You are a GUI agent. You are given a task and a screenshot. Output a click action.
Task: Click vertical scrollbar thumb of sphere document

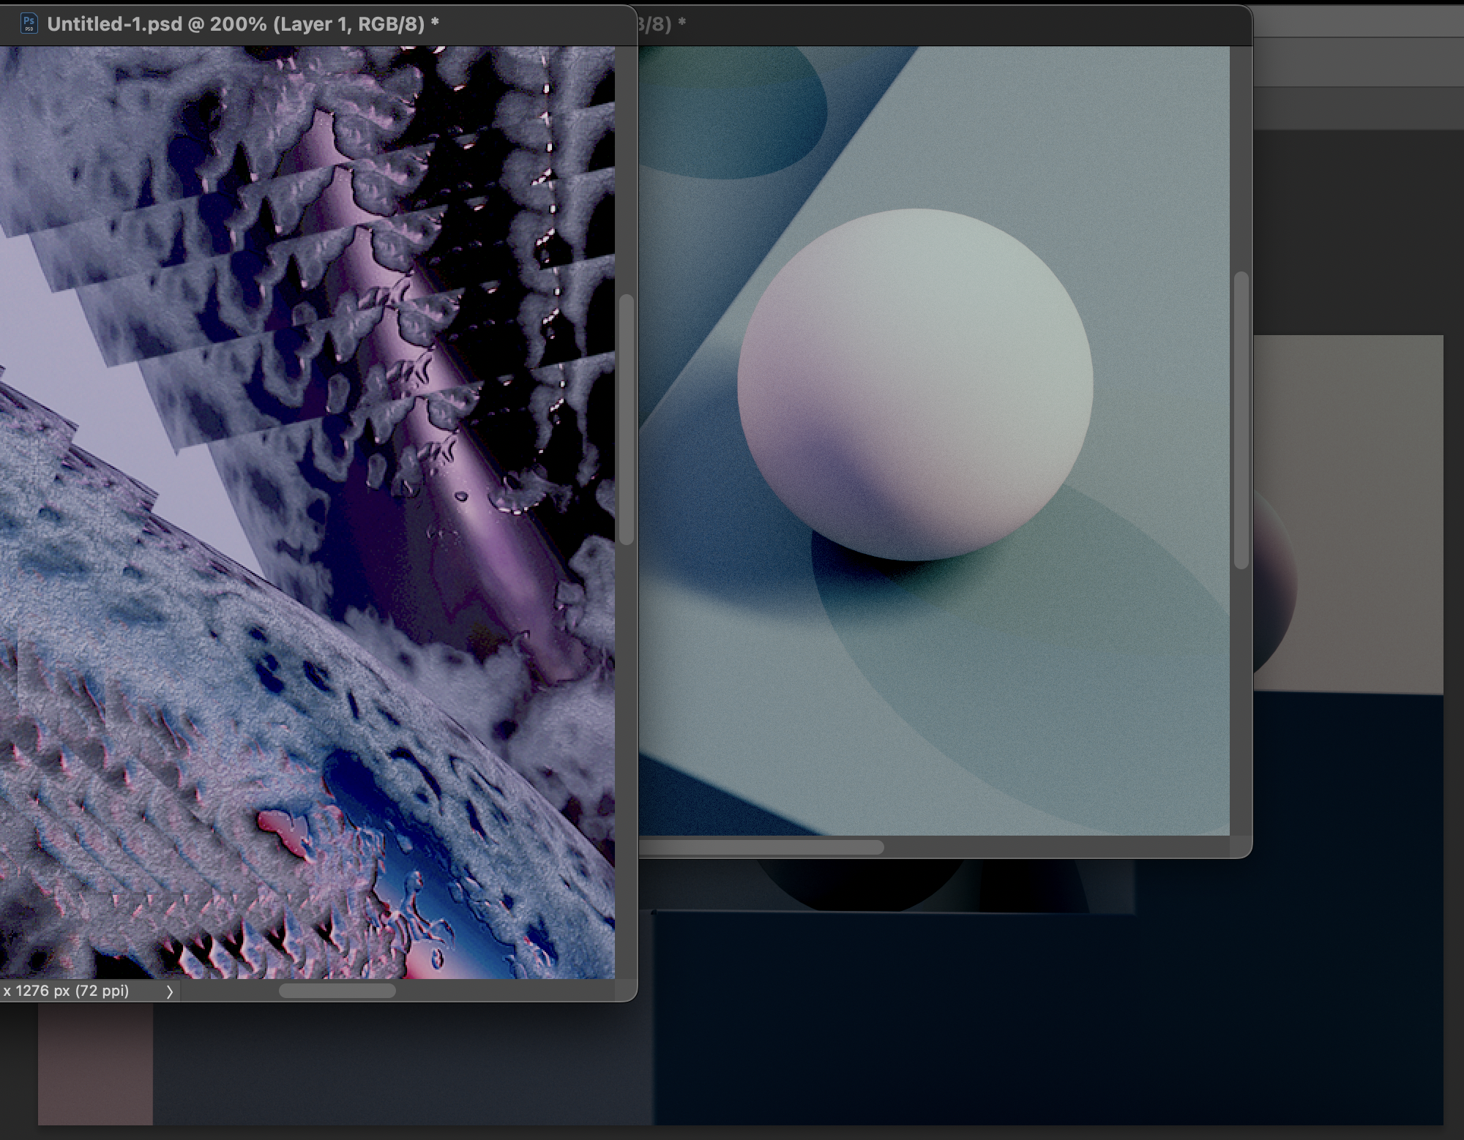tap(1241, 419)
